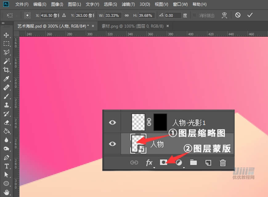Screen dimensions: 268x197
Task: Click the Create new group folder icon
Action: 193,163
